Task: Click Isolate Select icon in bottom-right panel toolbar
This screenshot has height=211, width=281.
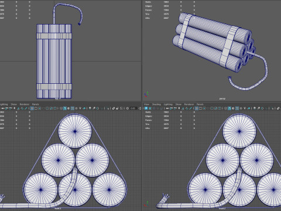Action: coord(272,108)
